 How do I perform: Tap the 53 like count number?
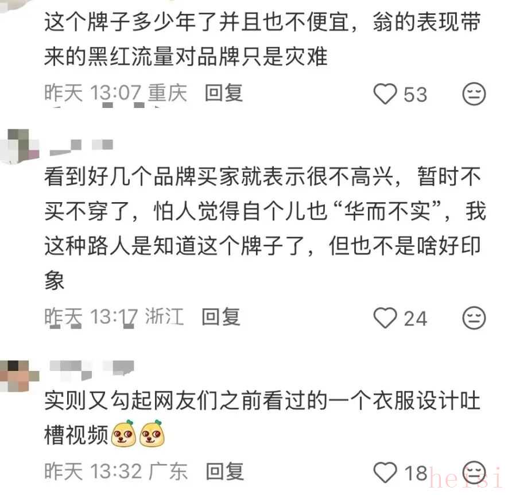pyautogui.click(x=416, y=94)
